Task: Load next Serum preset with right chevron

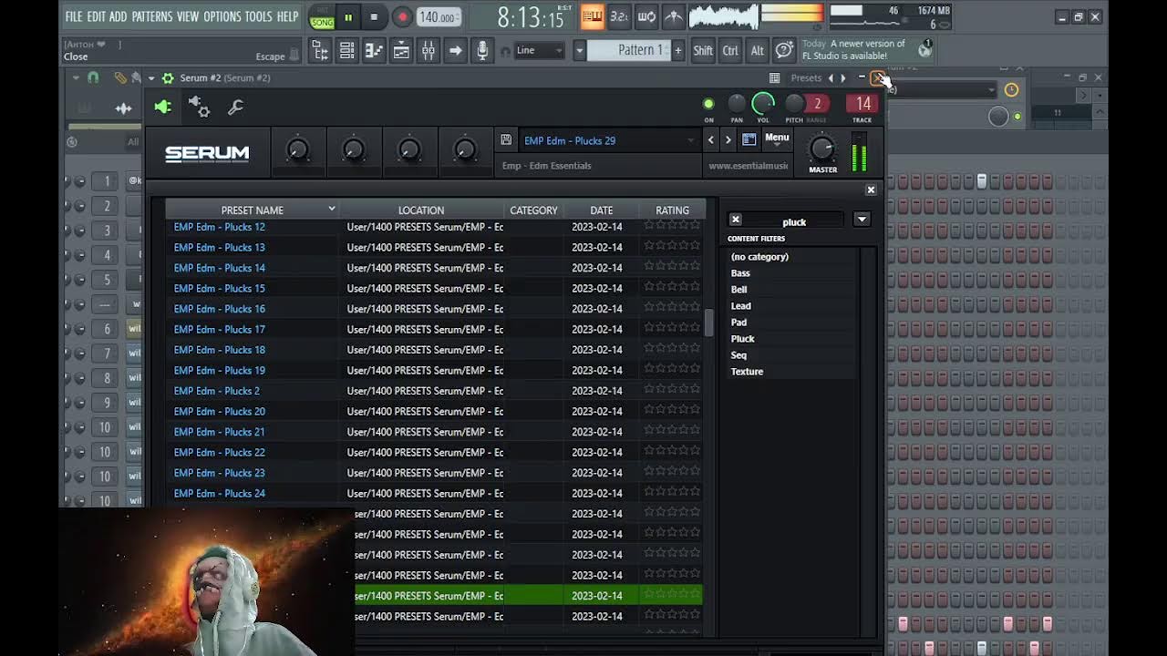Action: coord(728,139)
